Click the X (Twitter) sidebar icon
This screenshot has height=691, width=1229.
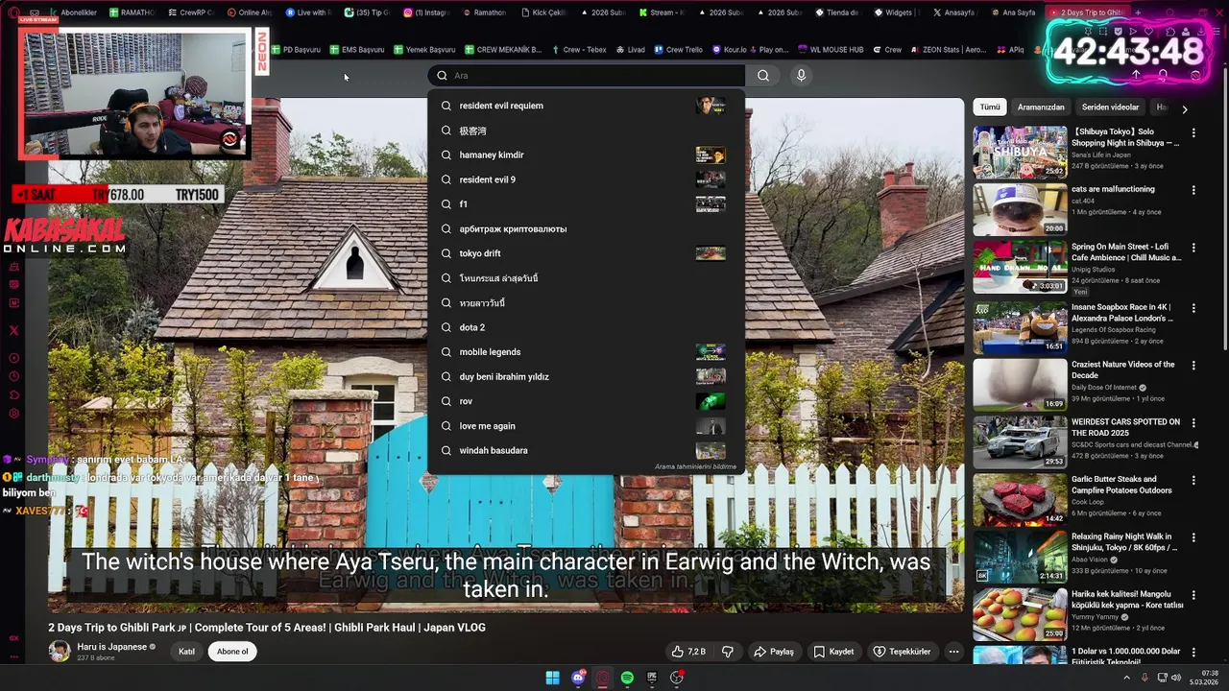coord(13,330)
